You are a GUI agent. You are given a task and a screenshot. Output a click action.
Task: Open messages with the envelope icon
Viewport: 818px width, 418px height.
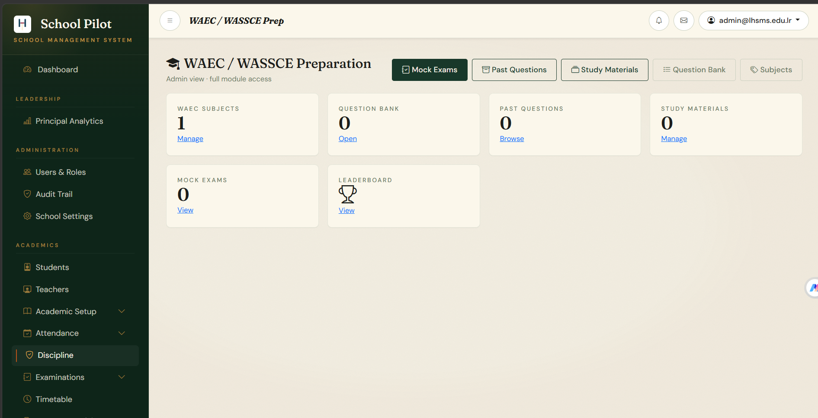point(684,20)
